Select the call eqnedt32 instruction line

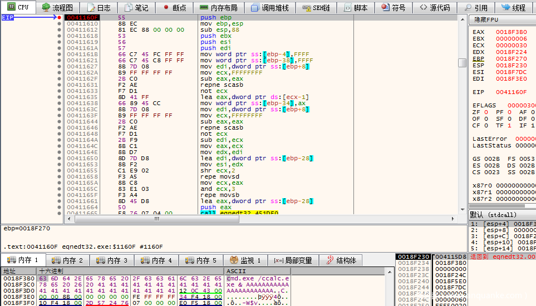pos(235,213)
